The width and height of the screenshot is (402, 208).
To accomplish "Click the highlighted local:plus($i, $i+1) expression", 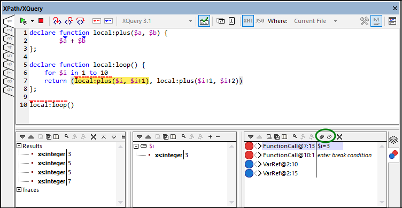I will (x=112, y=81).
